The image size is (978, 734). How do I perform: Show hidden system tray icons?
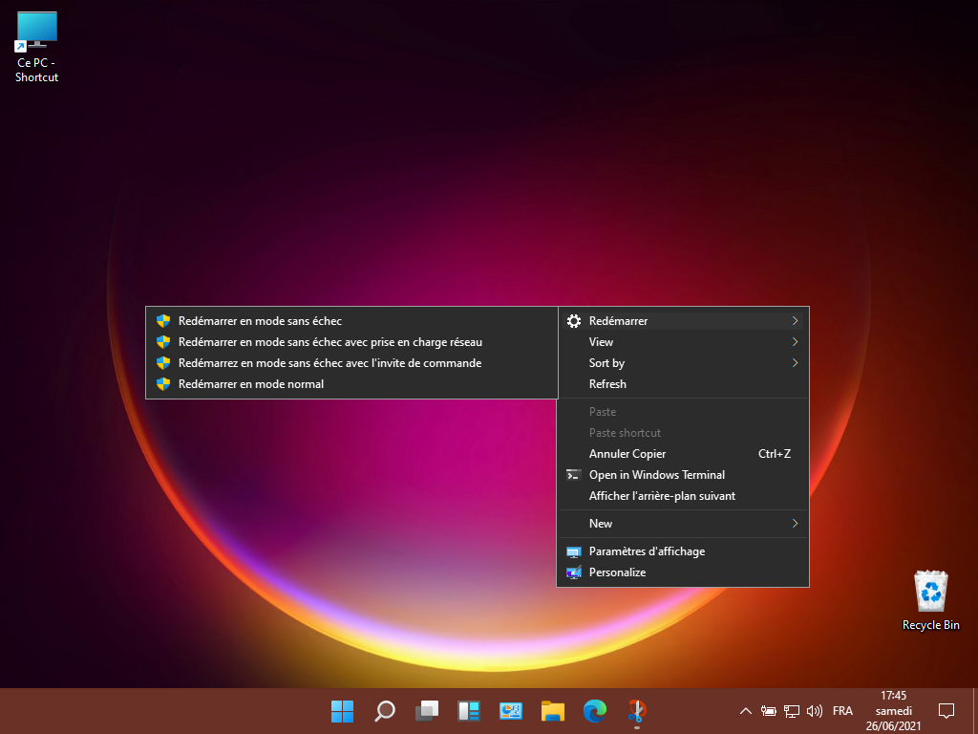point(746,711)
